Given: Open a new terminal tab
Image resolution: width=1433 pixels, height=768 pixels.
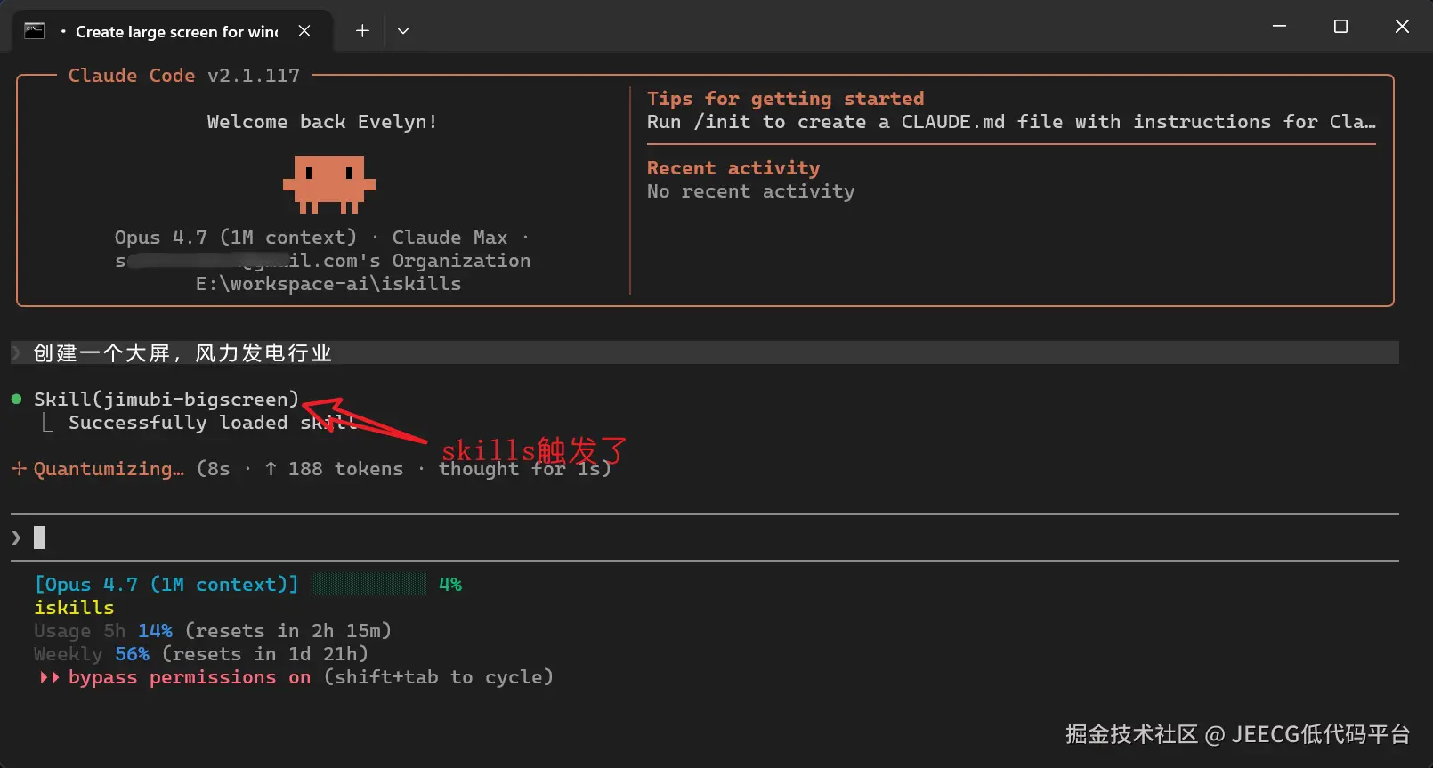Looking at the screenshot, I should (x=362, y=31).
